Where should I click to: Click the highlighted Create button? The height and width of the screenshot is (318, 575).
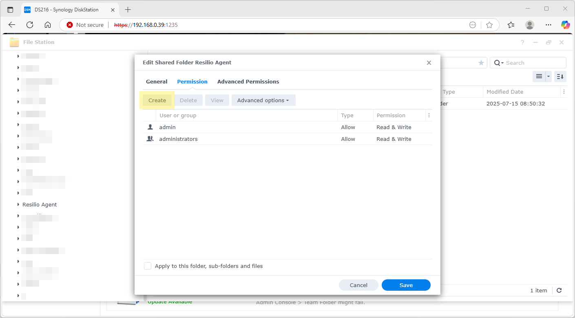pyautogui.click(x=157, y=100)
